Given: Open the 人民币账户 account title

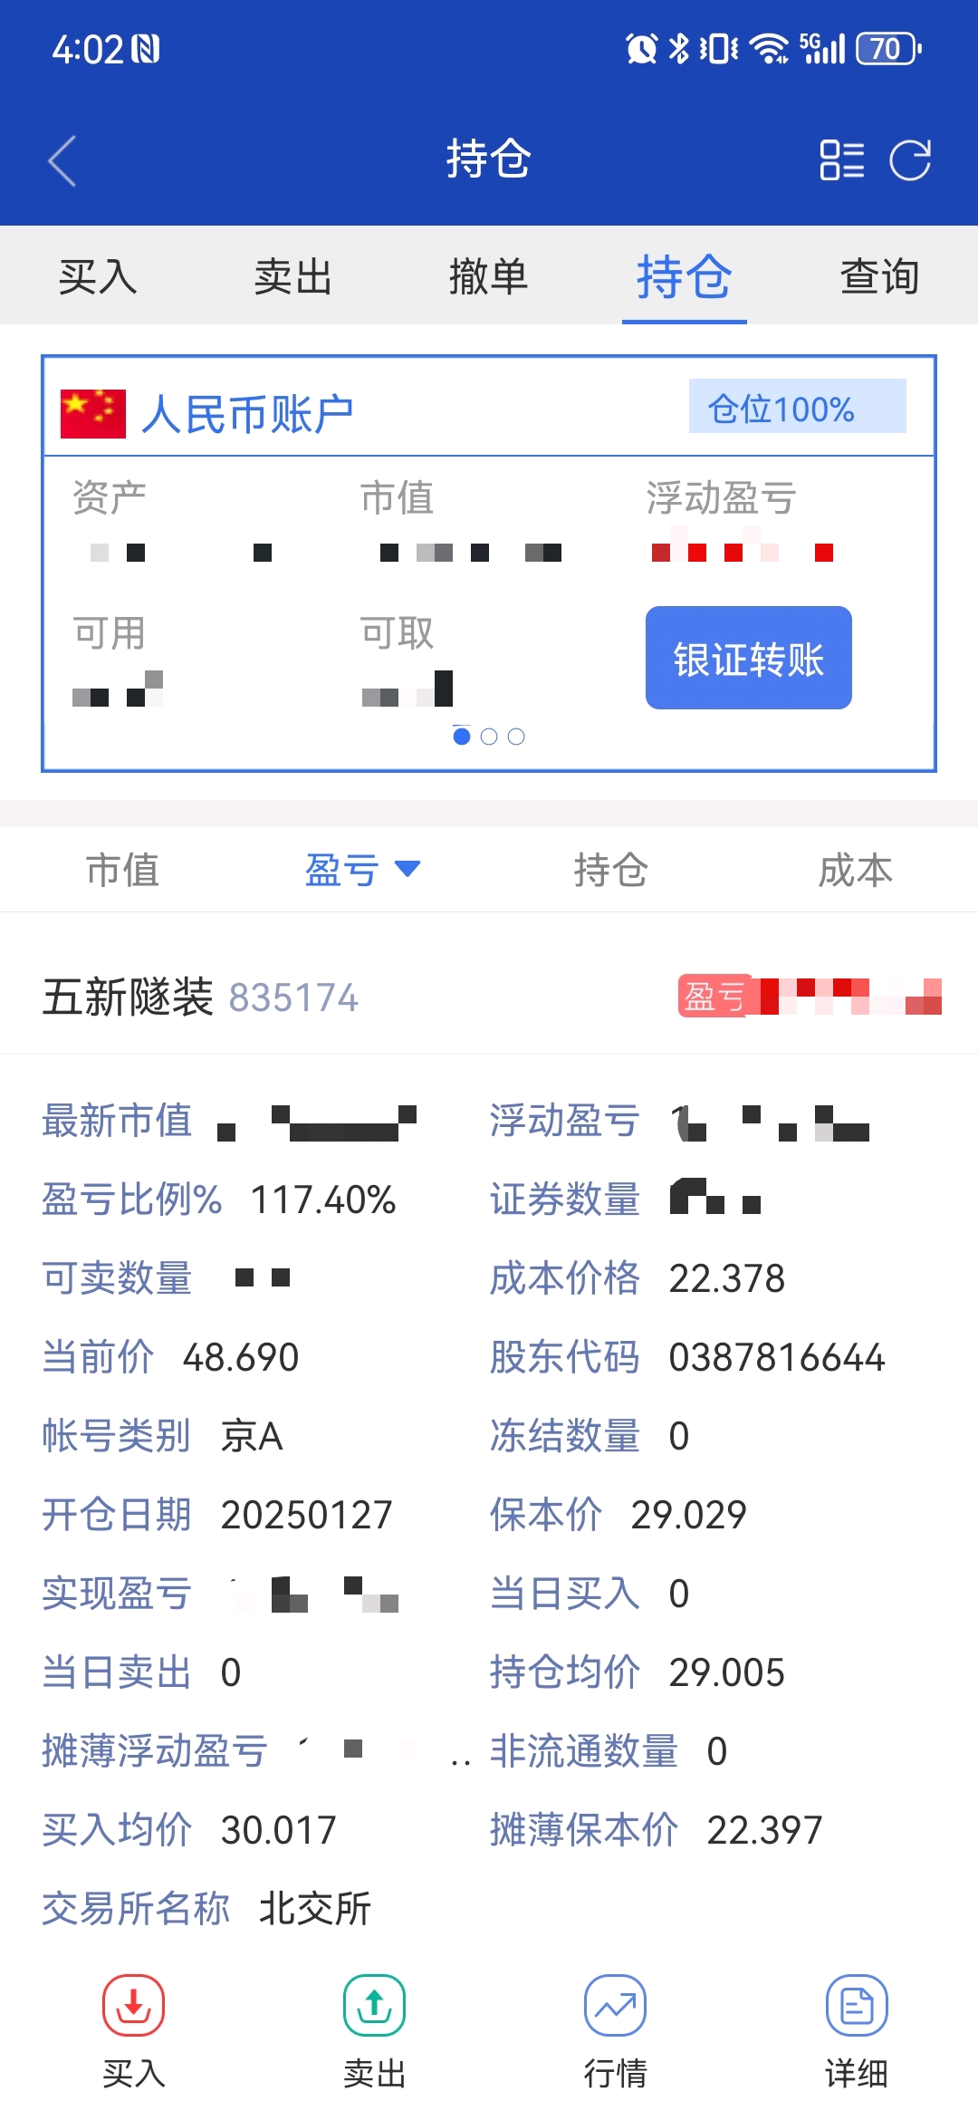Looking at the screenshot, I should [248, 414].
